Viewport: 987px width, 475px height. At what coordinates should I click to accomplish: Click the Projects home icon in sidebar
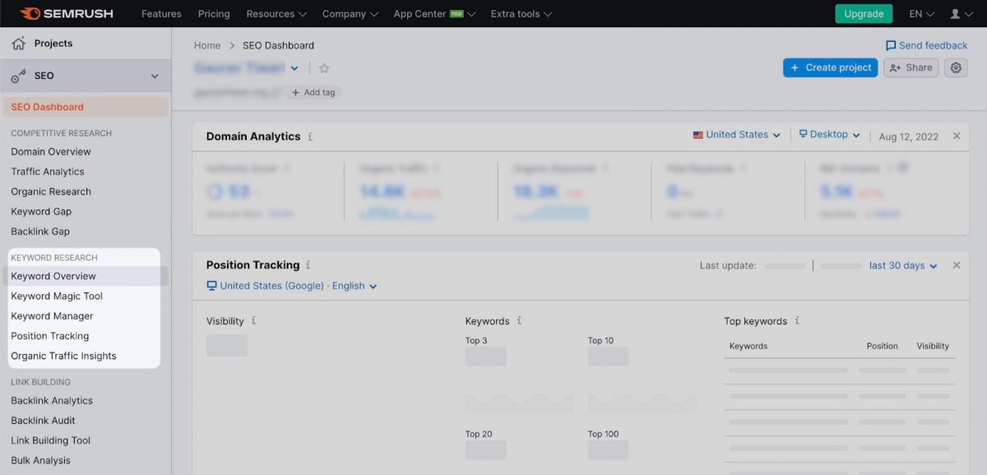(18, 43)
